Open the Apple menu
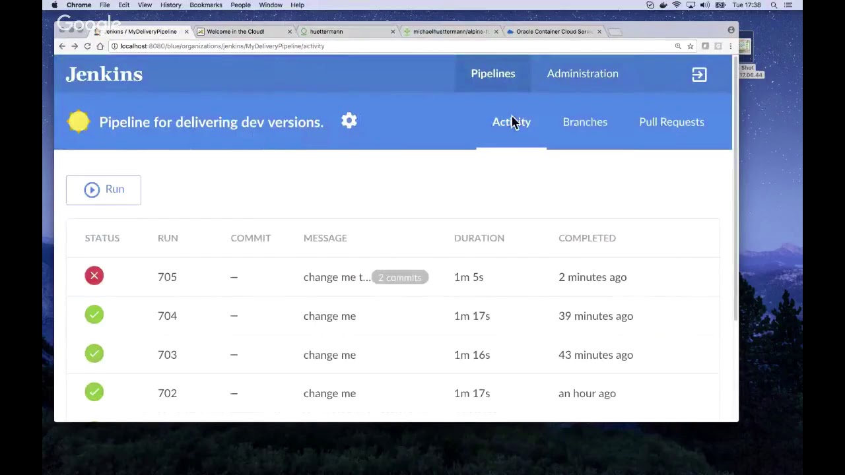Image resolution: width=845 pixels, height=475 pixels. tap(54, 5)
